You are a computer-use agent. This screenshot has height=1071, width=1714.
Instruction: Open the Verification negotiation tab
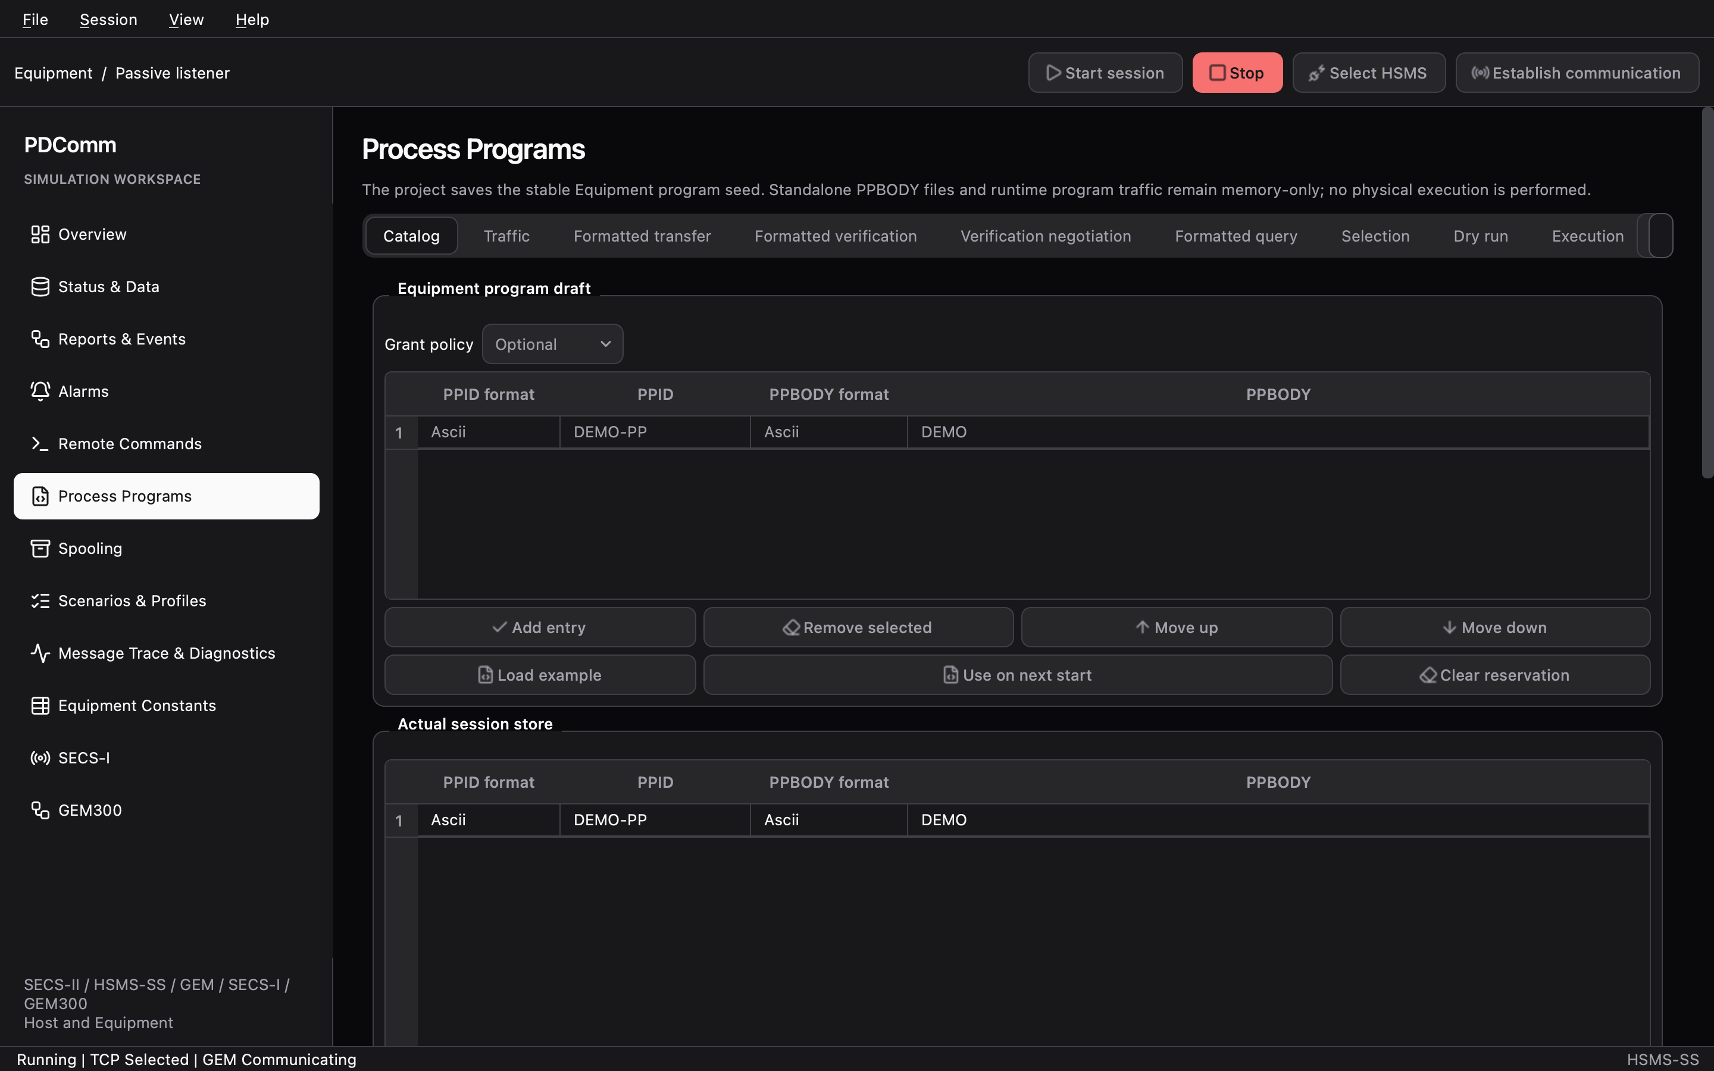[x=1046, y=236]
